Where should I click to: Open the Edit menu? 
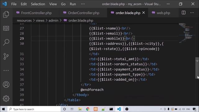(x=24, y=4)
